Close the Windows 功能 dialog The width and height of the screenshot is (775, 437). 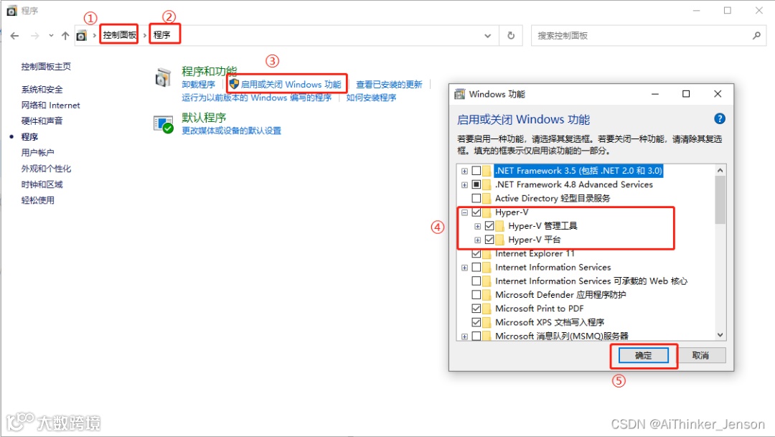[718, 94]
